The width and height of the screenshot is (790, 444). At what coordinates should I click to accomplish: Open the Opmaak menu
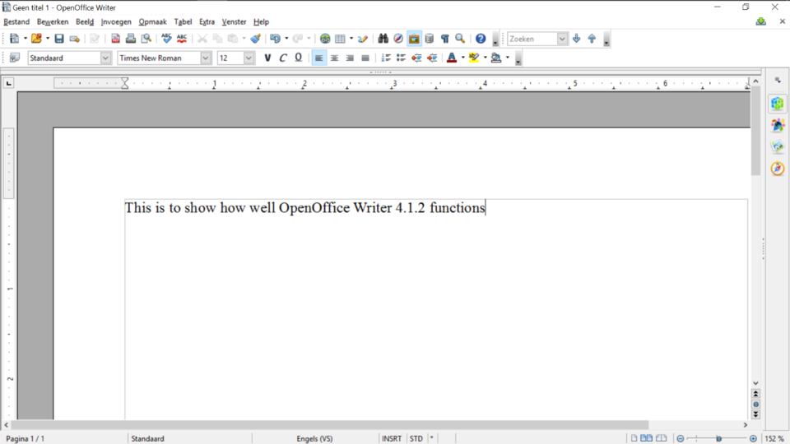point(153,21)
